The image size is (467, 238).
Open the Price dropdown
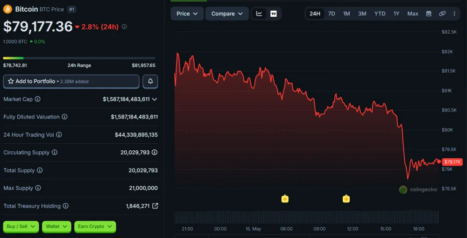(187, 14)
